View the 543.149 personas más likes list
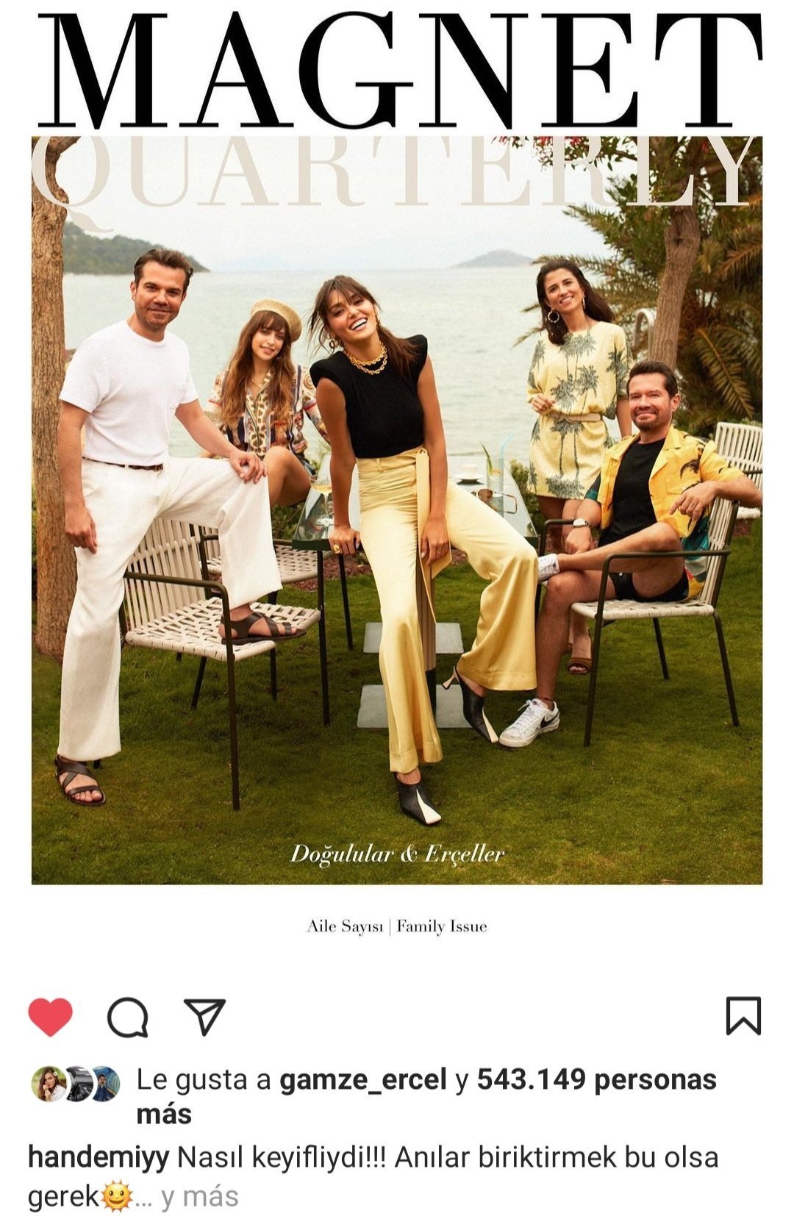 click(x=426, y=1096)
